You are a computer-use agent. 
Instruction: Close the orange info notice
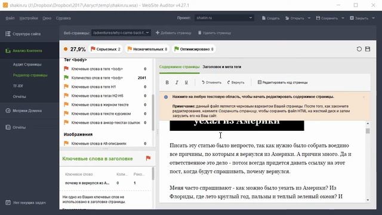[364, 97]
